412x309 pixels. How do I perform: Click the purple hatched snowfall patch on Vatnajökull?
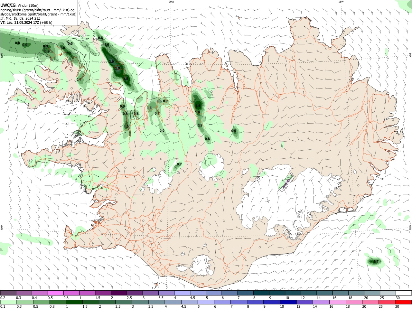coord(286,183)
